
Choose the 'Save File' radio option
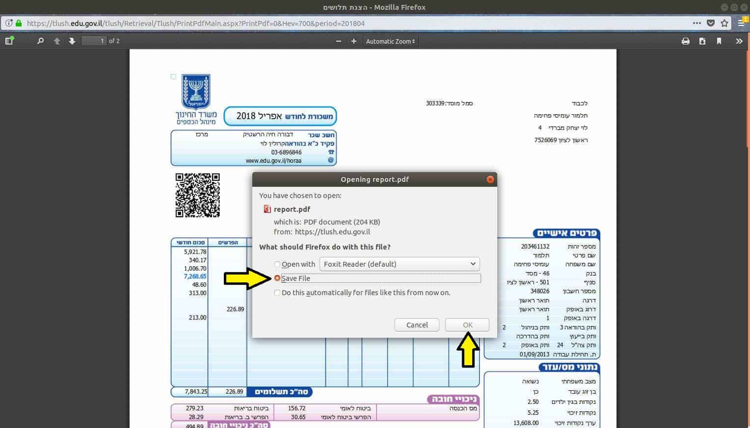[x=277, y=278]
